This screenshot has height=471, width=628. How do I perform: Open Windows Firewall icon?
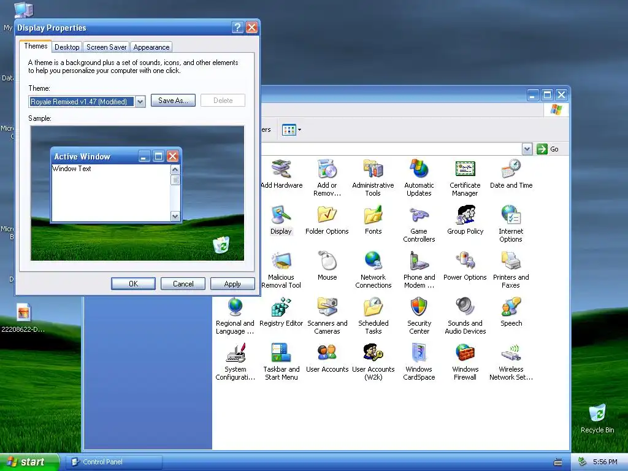(x=465, y=362)
